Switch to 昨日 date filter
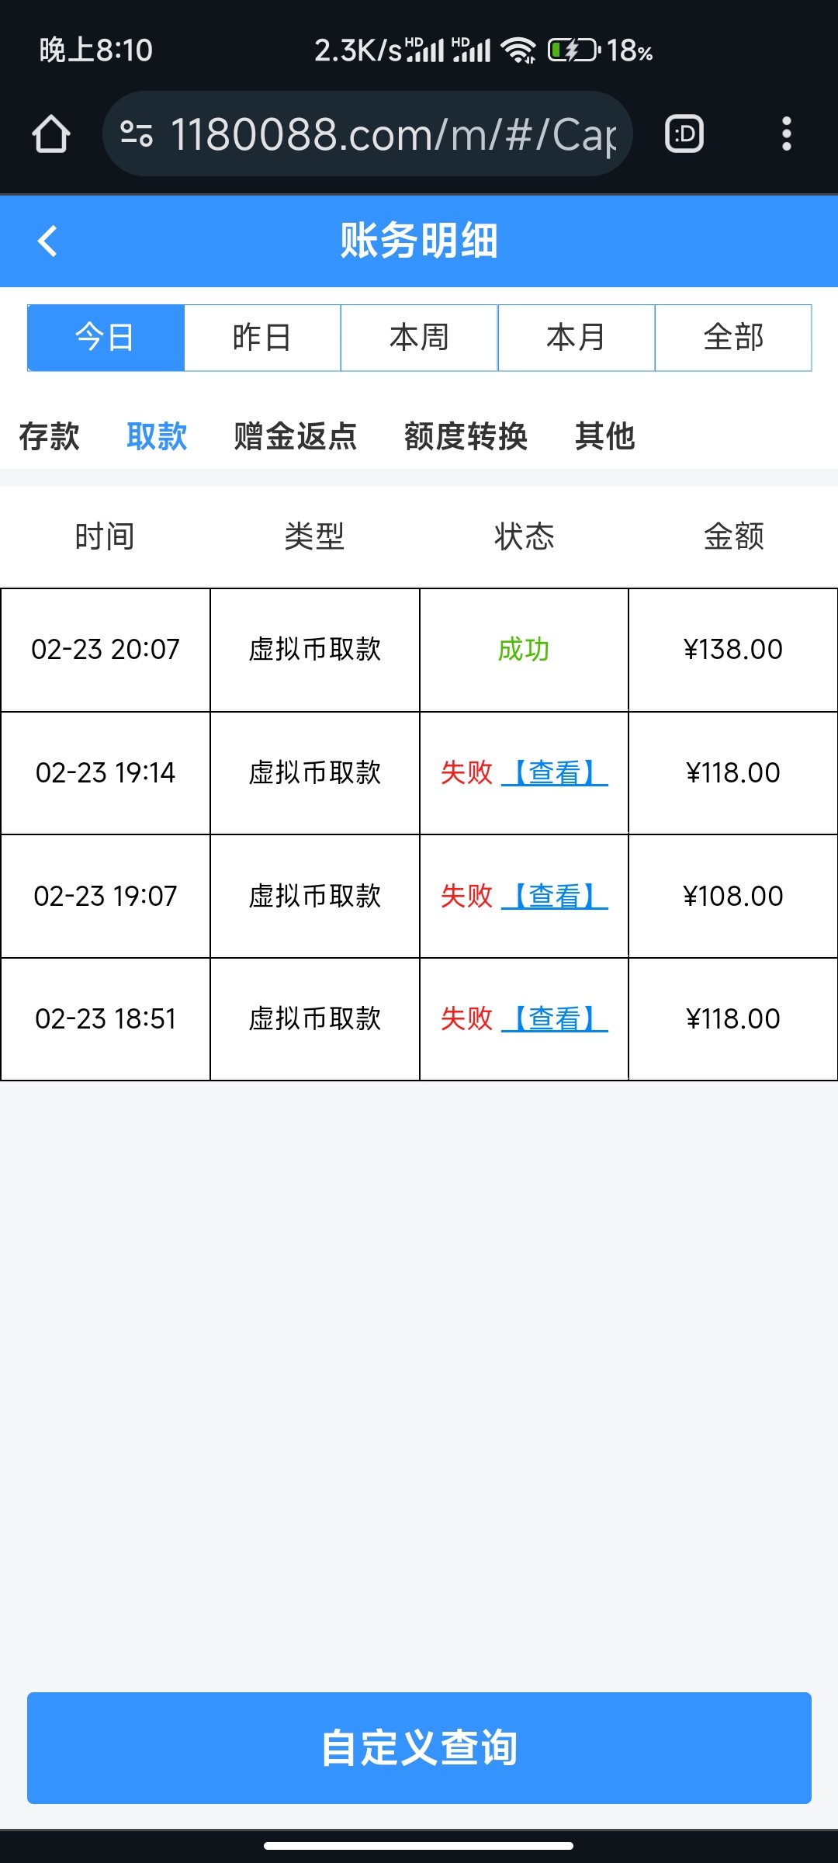838x1863 pixels. click(x=262, y=338)
